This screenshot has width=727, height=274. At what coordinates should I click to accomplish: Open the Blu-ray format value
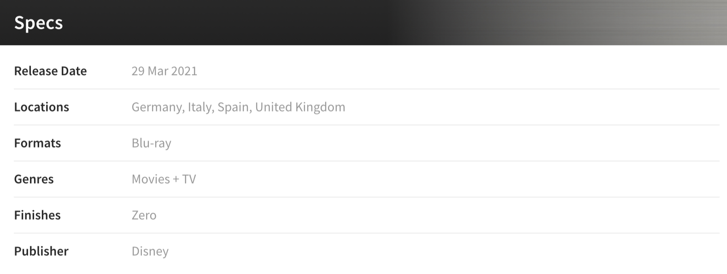pyautogui.click(x=151, y=143)
